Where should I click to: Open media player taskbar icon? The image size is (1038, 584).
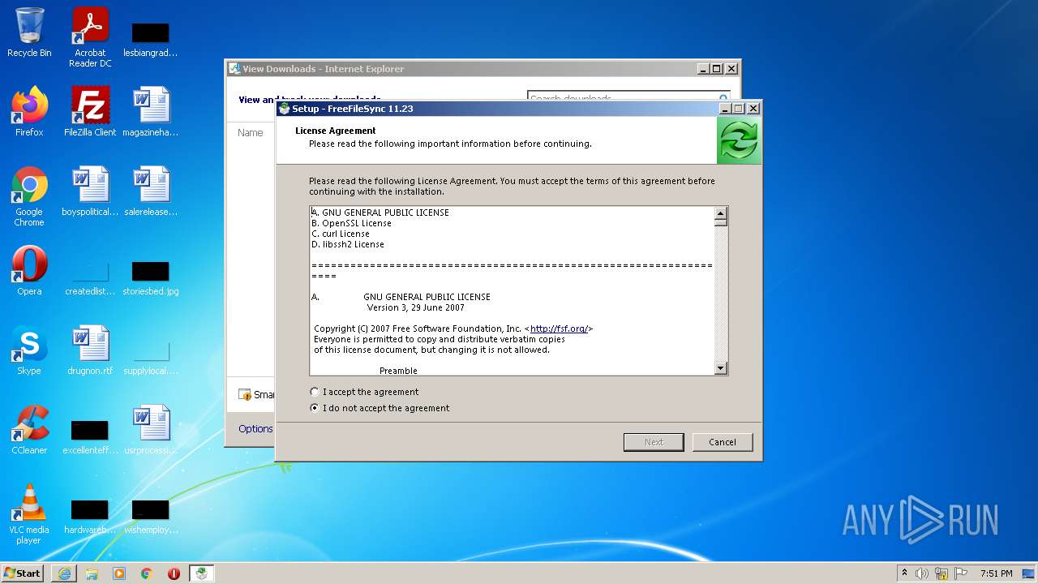pos(119,573)
